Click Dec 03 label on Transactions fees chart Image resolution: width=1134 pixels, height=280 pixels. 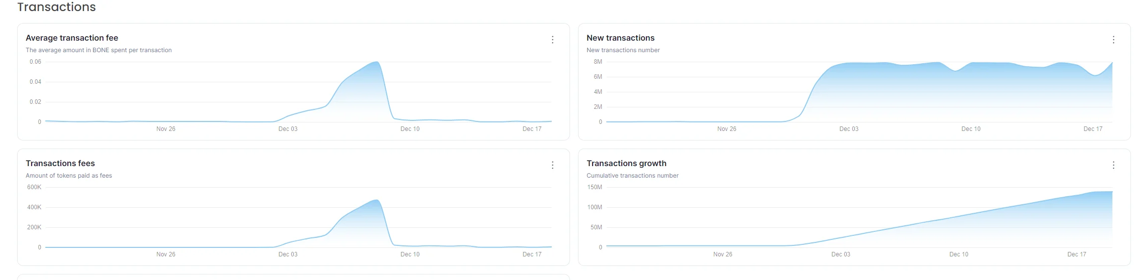pyautogui.click(x=288, y=254)
